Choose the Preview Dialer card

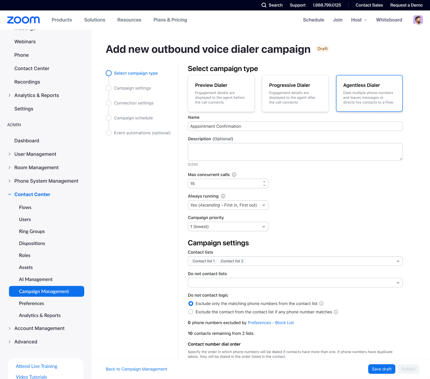pos(221,93)
